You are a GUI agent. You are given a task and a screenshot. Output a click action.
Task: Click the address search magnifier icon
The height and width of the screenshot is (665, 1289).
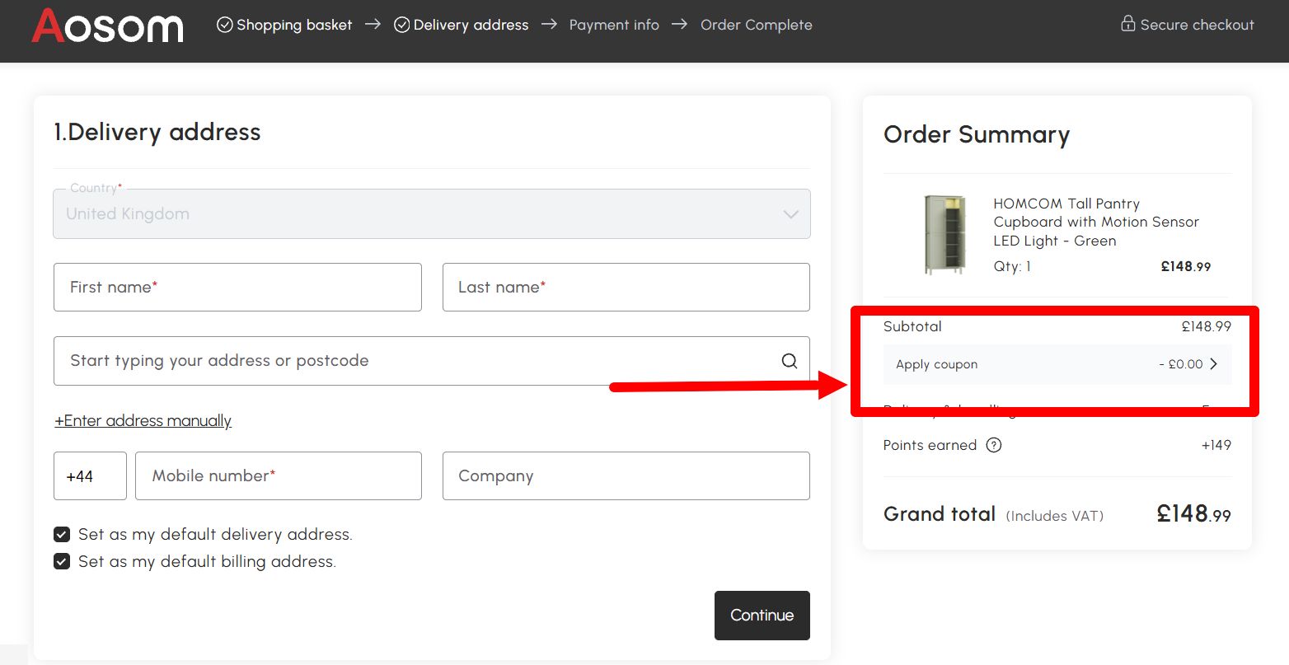point(789,361)
